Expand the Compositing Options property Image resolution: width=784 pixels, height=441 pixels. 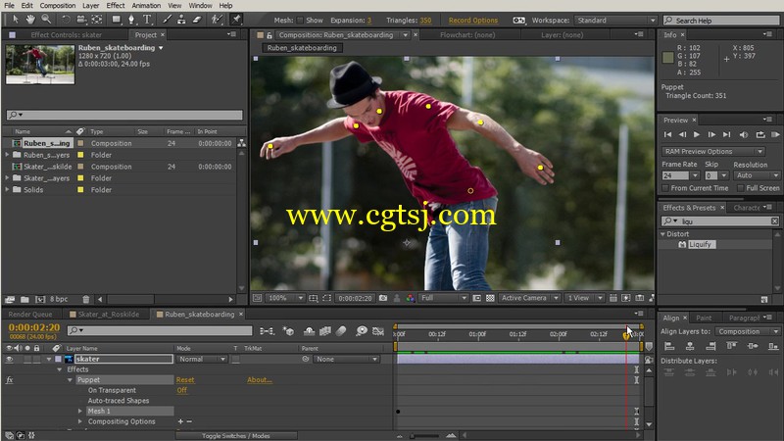point(80,421)
